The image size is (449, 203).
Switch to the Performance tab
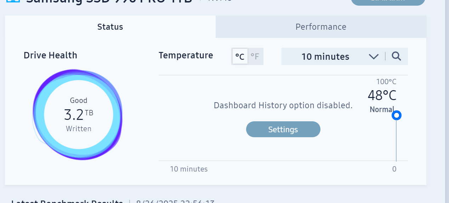coord(321,27)
